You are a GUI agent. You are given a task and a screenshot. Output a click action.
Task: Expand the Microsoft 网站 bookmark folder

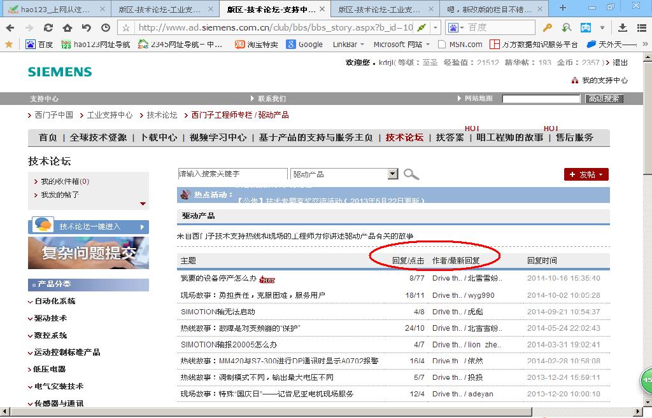click(x=402, y=44)
